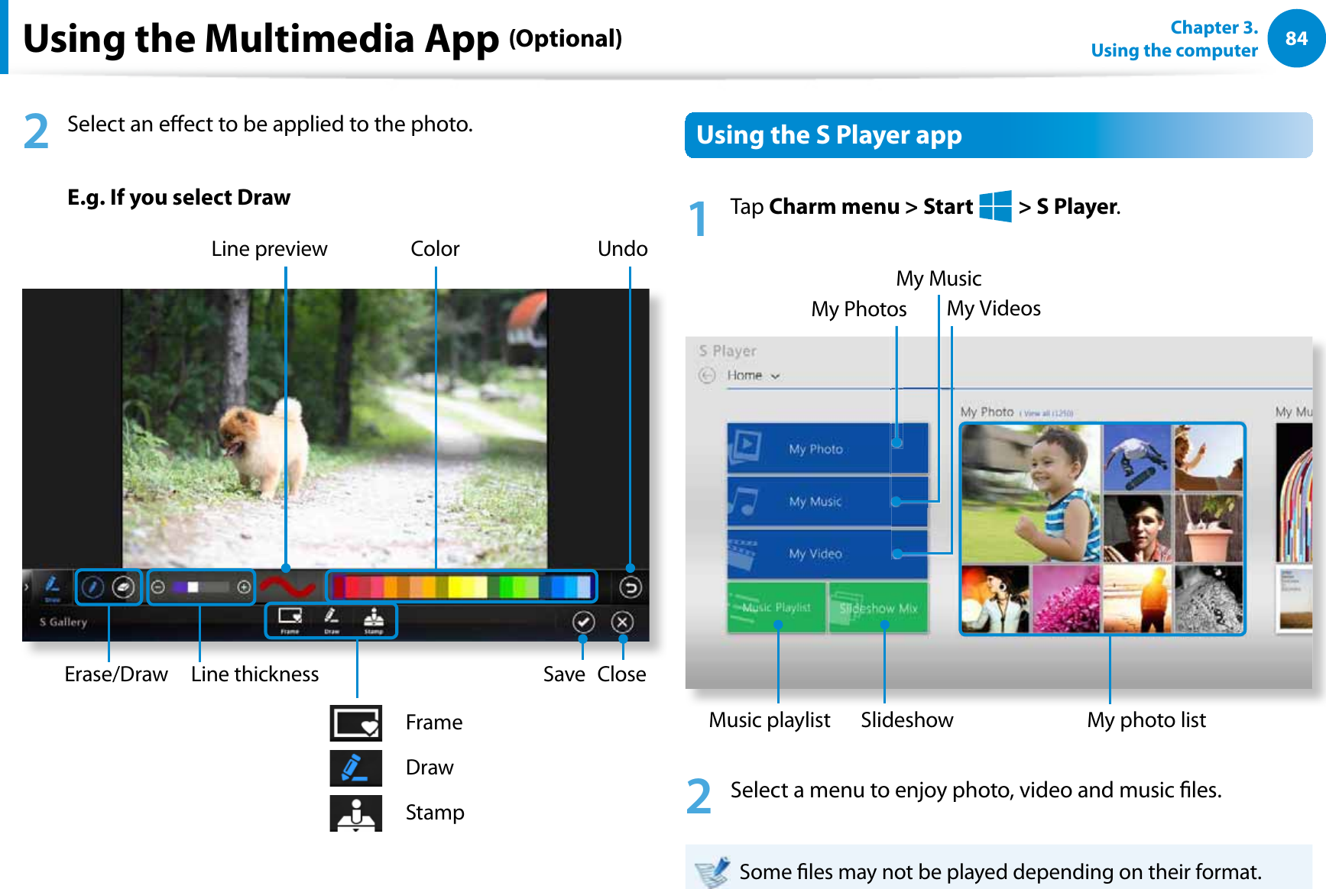Decrease line thickness with the minus button
Screen dimensions: 1326x889
coord(157,587)
